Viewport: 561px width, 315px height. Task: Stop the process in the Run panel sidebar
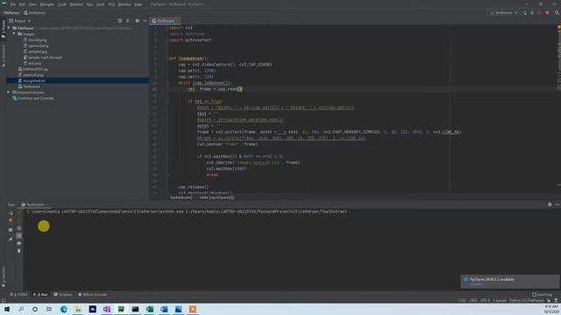pos(11,220)
